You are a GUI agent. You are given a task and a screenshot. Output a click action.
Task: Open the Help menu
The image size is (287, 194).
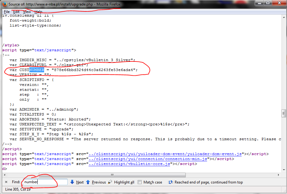pos(38,12)
